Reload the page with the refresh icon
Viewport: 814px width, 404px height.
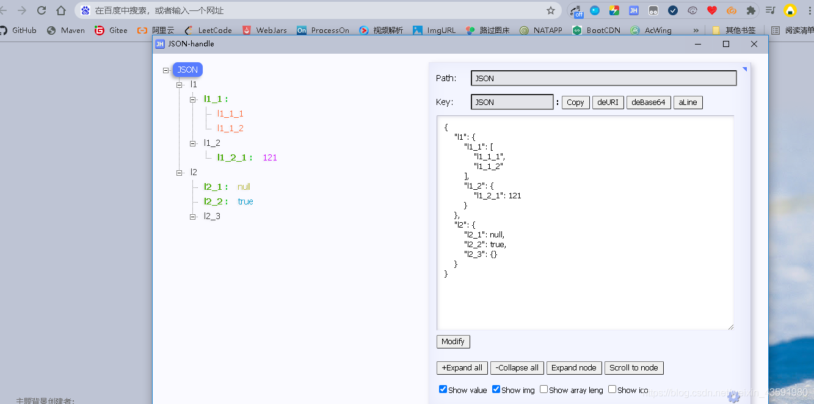[x=42, y=10]
